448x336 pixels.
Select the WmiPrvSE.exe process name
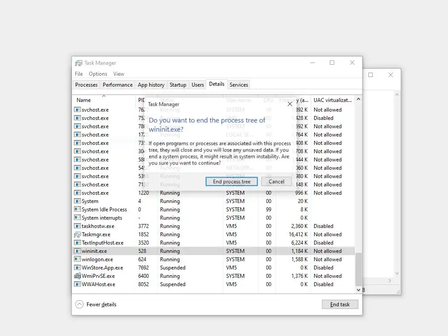tap(98, 276)
